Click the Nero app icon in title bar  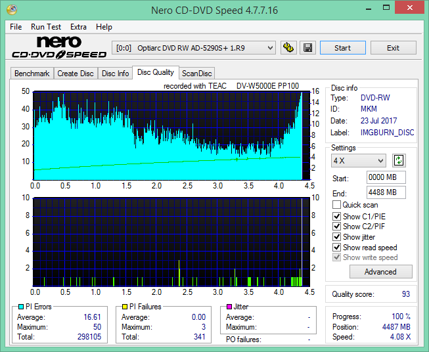[x=12, y=10]
